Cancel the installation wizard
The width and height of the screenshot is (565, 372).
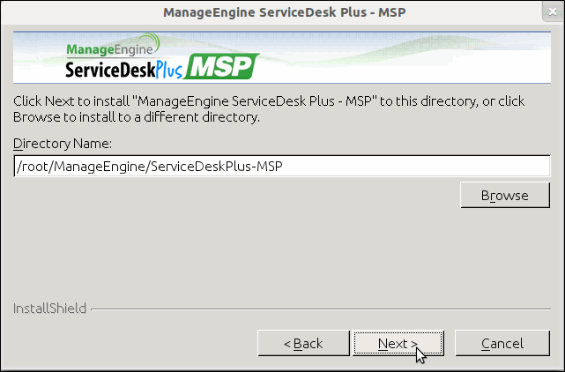click(502, 343)
